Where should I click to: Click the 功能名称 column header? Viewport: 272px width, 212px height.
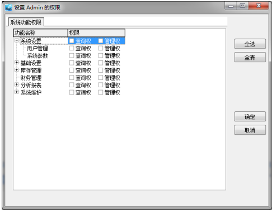(40, 33)
